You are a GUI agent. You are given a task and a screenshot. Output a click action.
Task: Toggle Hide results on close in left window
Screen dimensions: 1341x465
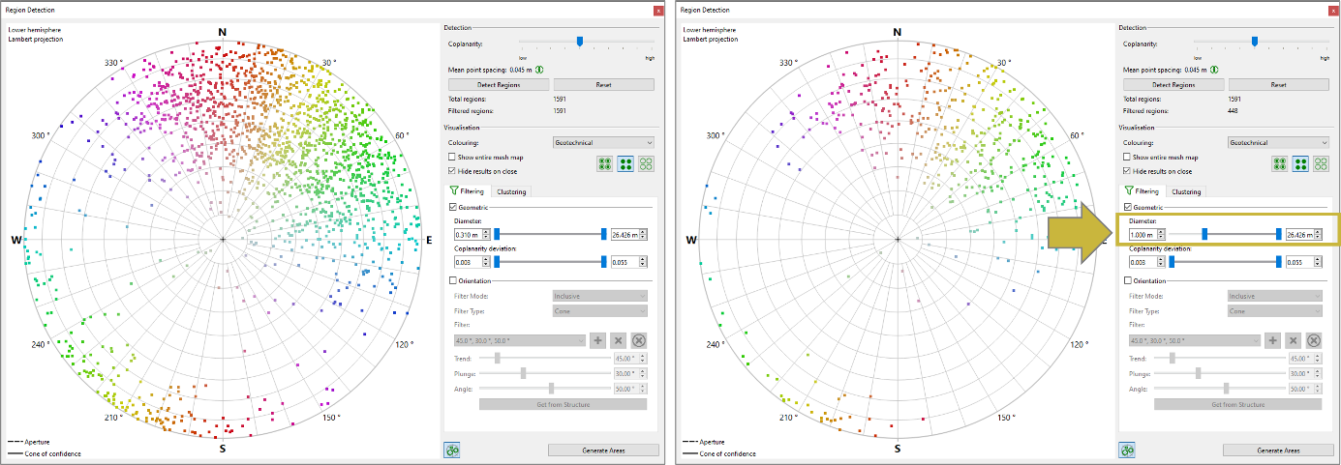tap(452, 171)
